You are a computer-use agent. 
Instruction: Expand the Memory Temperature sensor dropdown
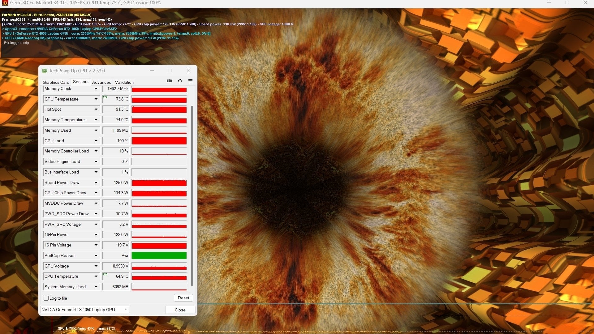tap(96, 120)
